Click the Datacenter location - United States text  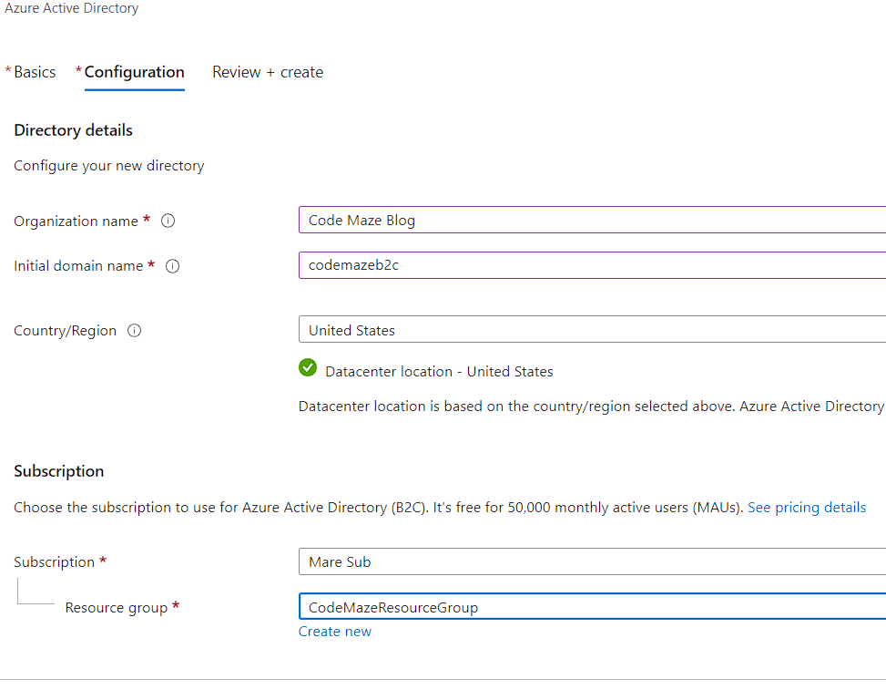[439, 372]
